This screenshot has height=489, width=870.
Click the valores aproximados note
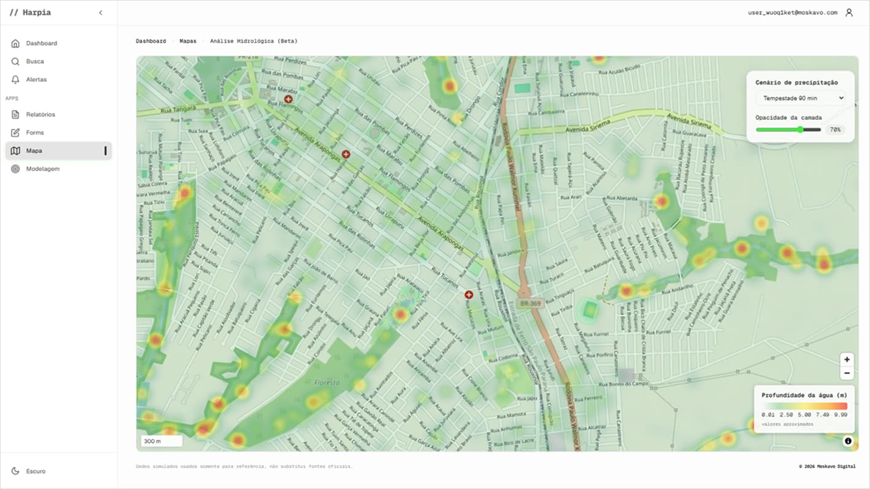[787, 424]
